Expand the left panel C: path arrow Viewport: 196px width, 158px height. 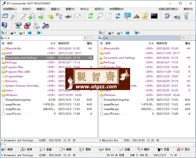[x=9, y=38]
